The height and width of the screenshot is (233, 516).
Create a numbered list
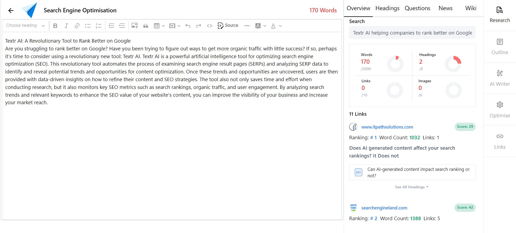[99, 26]
